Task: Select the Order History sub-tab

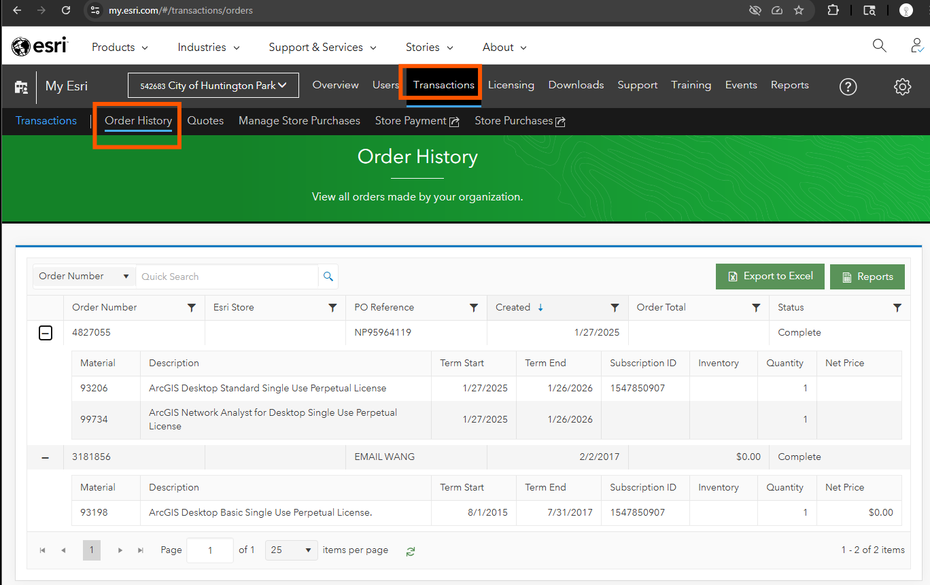Action: [138, 121]
